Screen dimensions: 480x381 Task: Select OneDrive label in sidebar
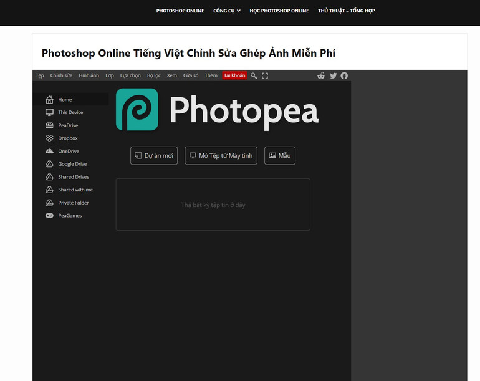[69, 151]
